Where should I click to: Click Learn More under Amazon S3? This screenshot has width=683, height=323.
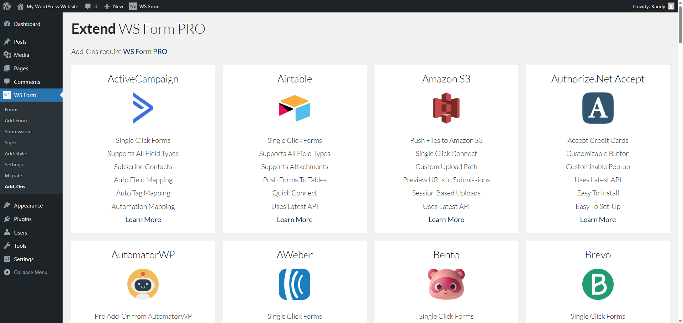[446, 220]
